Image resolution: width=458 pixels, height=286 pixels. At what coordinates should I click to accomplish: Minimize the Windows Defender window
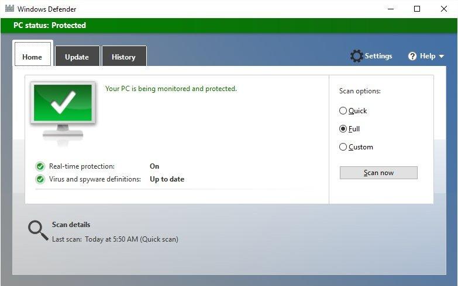(391, 9)
